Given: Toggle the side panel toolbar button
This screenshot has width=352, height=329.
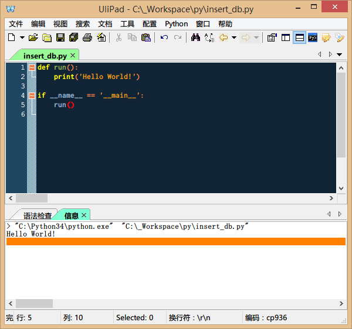Looking at the screenshot, I should (286, 37).
